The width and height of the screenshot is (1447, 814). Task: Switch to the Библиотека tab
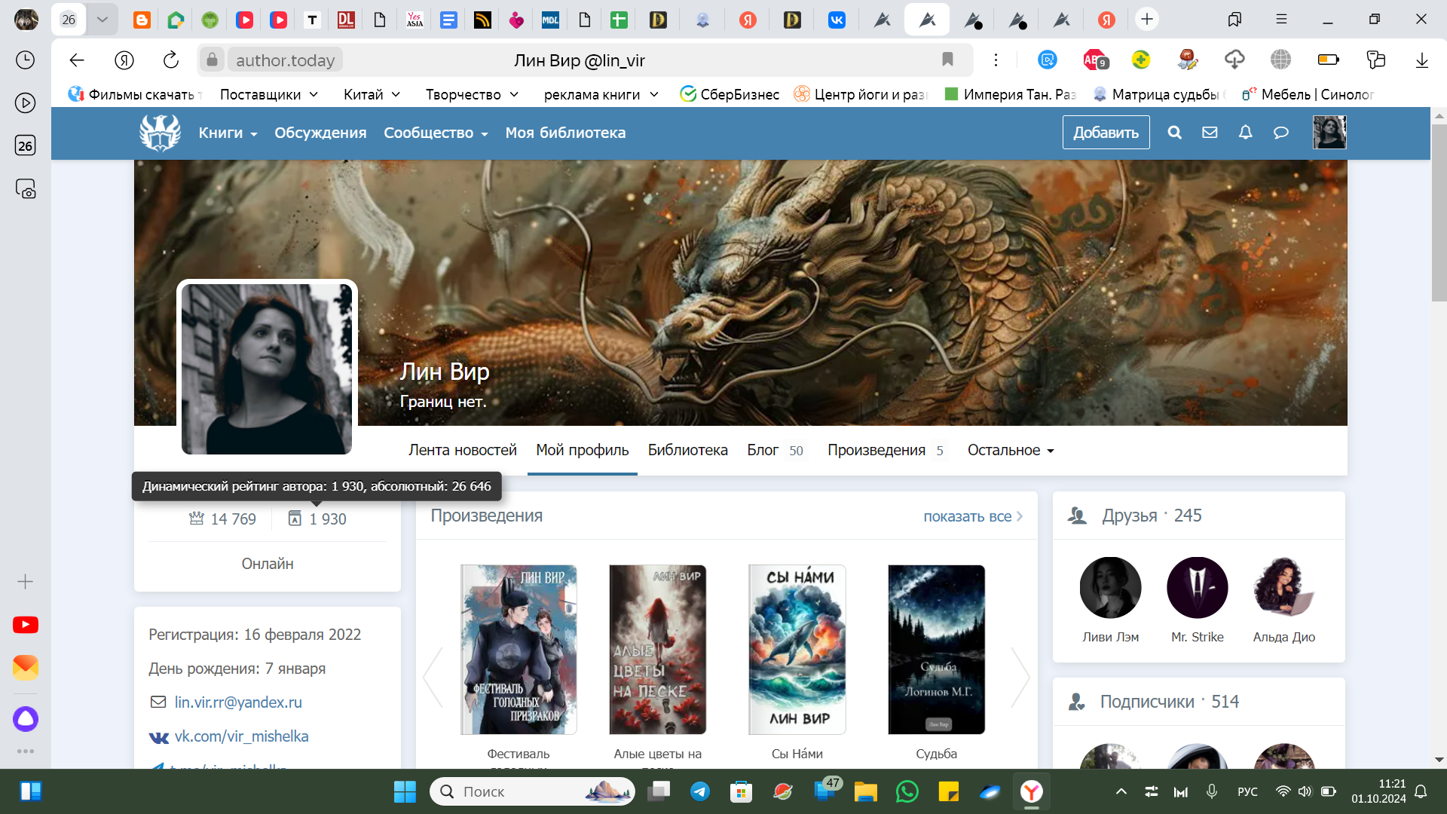(687, 450)
